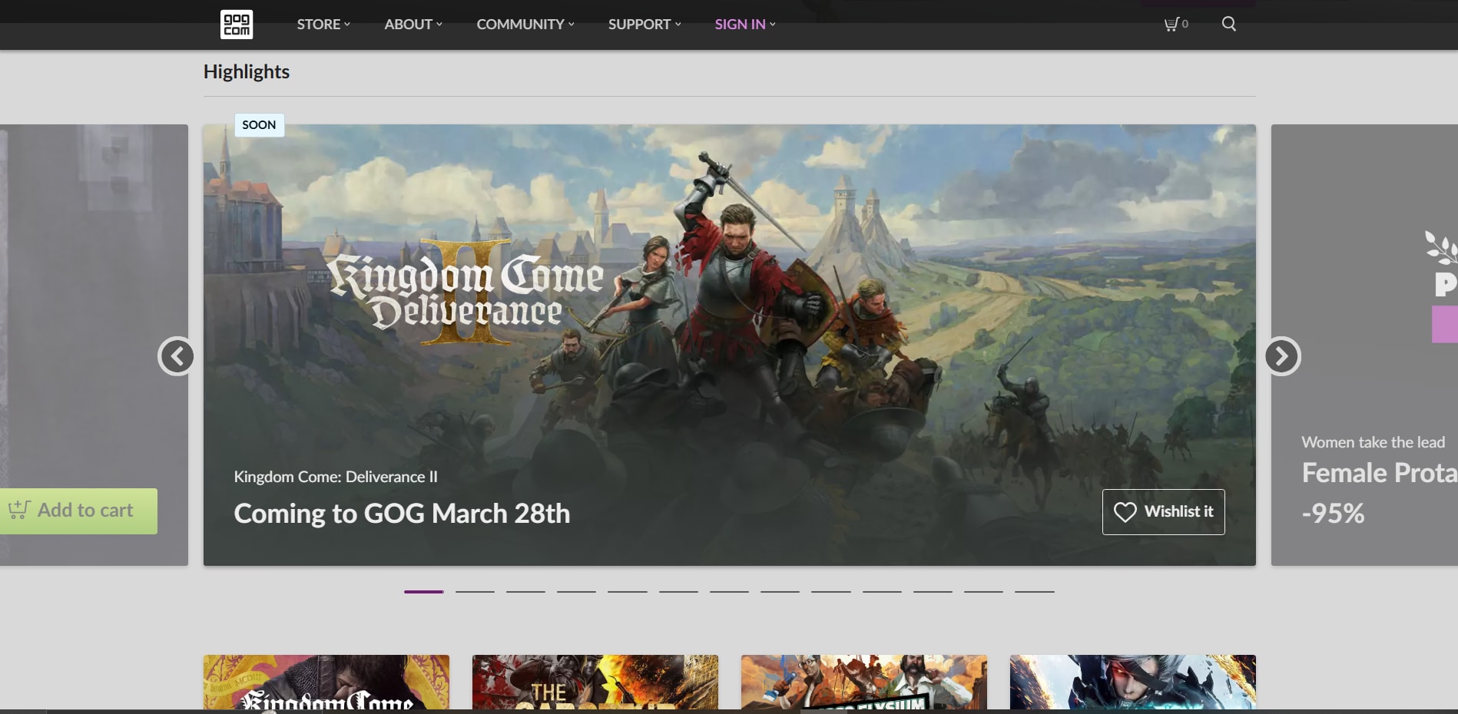Click the -95% discount label

1334,513
